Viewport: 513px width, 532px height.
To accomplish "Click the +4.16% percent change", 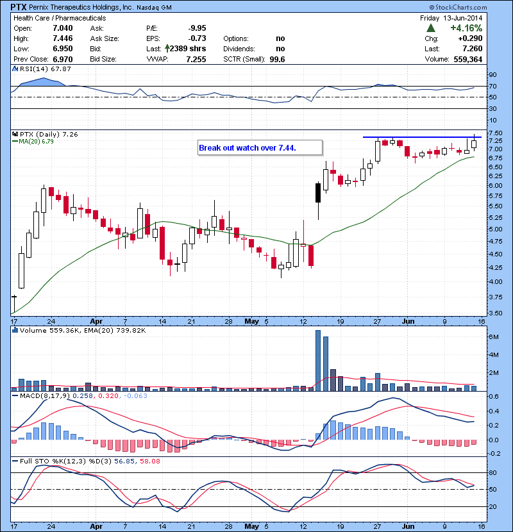I will click(x=466, y=28).
